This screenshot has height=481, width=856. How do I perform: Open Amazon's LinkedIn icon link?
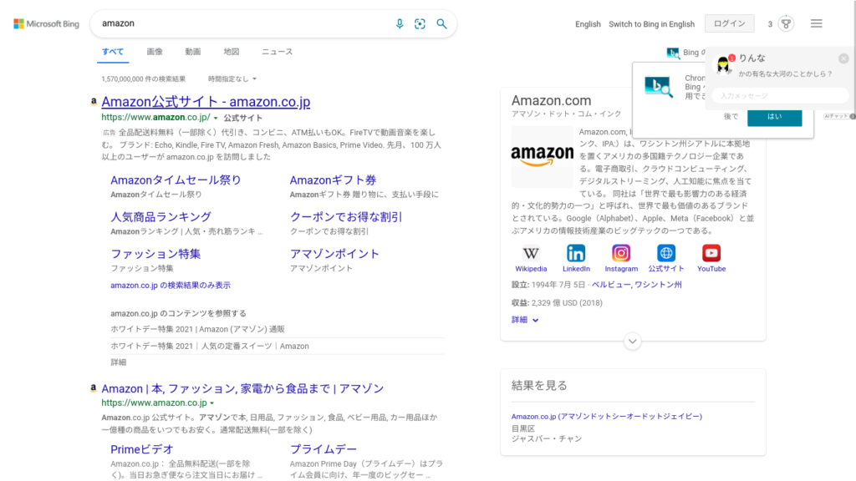click(576, 254)
